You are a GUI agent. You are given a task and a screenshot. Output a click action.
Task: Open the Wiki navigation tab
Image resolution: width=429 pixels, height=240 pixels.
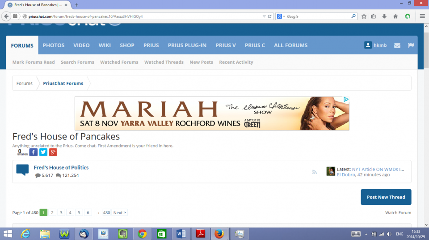point(105,45)
